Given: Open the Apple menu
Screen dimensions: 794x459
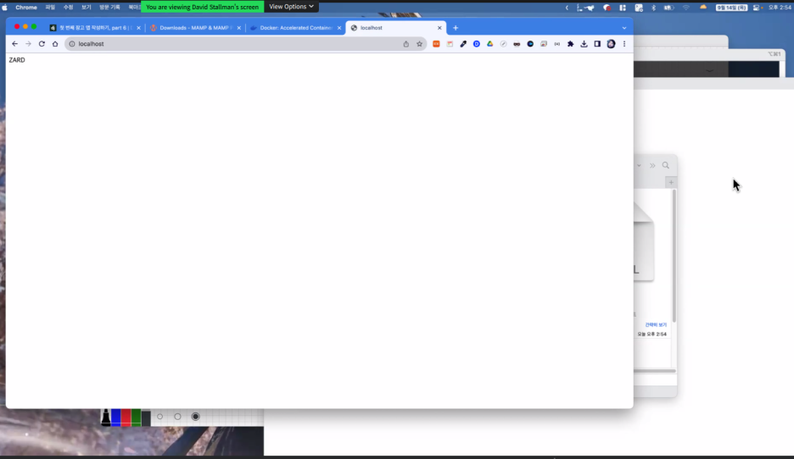Looking at the screenshot, I should tap(5, 8).
